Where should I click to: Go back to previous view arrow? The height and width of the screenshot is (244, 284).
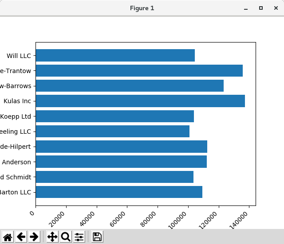21,237
